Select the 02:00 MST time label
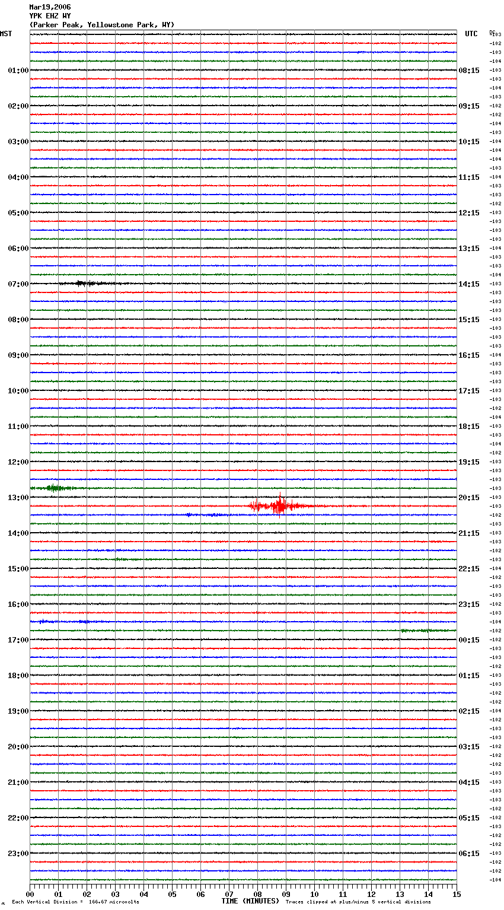The height and width of the screenshot is (910, 504). point(18,106)
